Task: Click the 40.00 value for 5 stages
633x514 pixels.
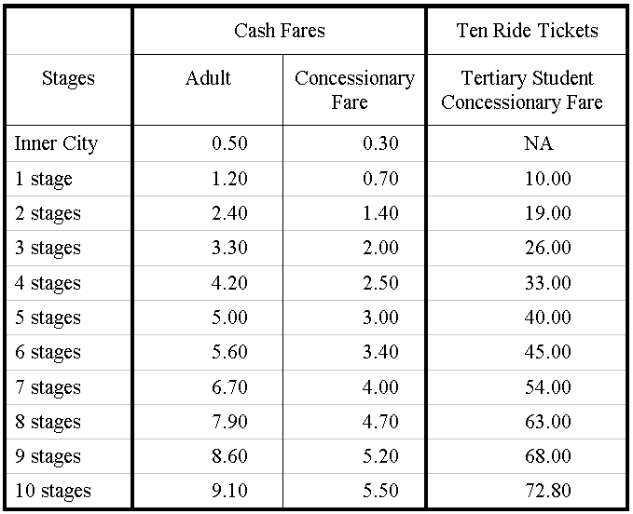Action: click(548, 318)
